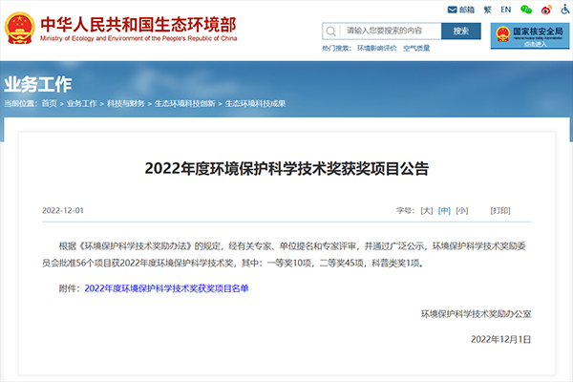This screenshot has width=573, height=382.
Task: Open 生态环境科技创新 breadcrumb item
Action: click(x=186, y=102)
